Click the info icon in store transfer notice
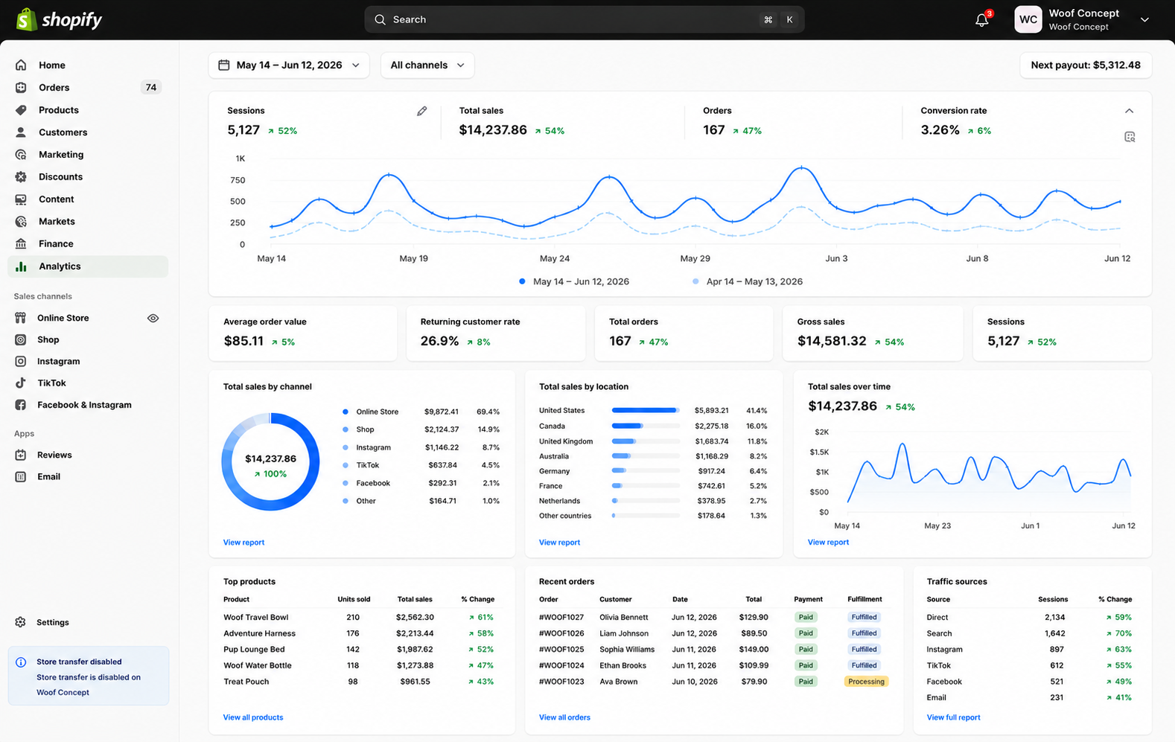Screen dimensions: 1175x742 [21, 662]
